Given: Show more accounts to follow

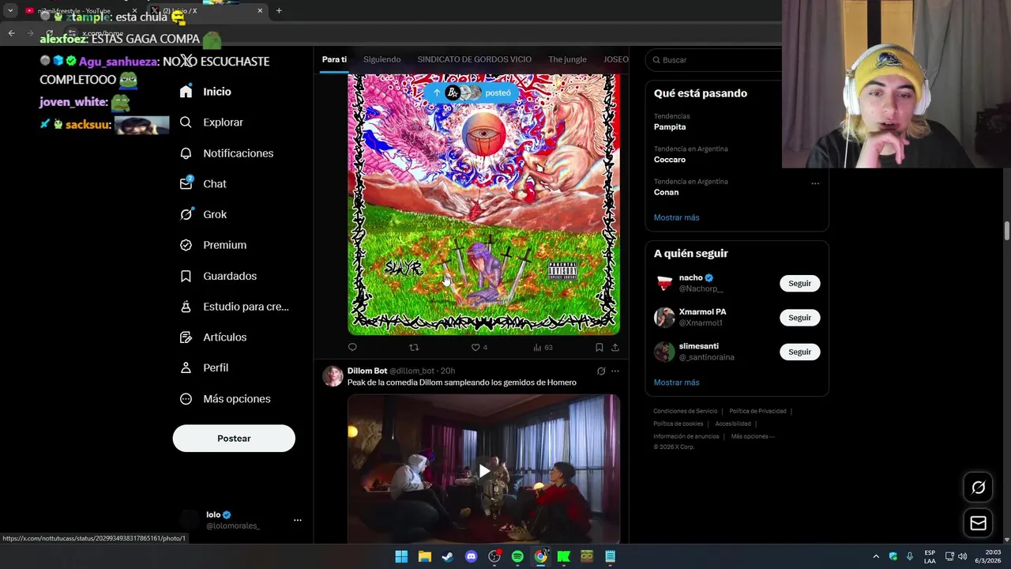Looking at the screenshot, I should 676,382.
